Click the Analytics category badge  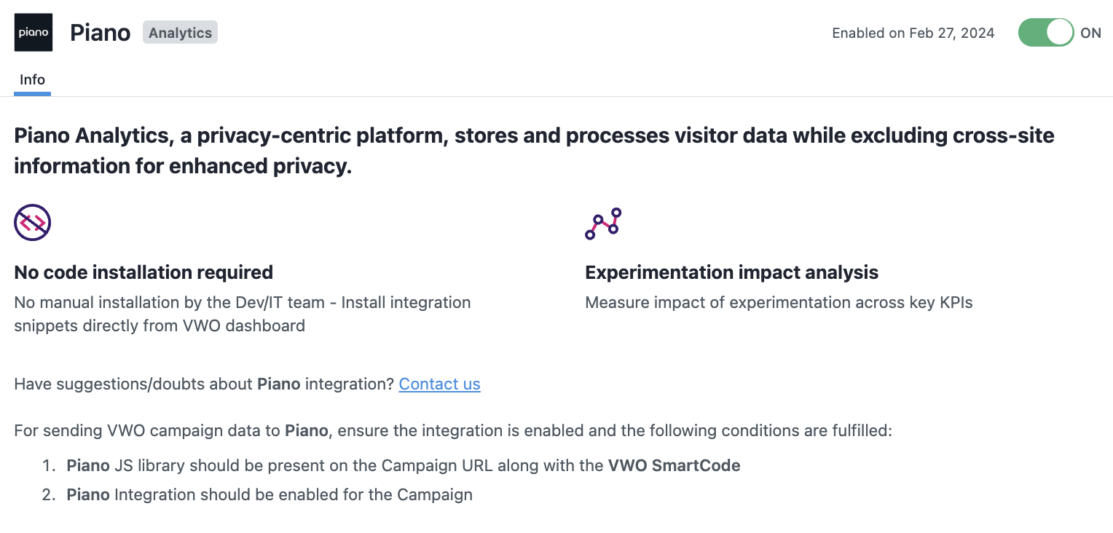point(180,33)
